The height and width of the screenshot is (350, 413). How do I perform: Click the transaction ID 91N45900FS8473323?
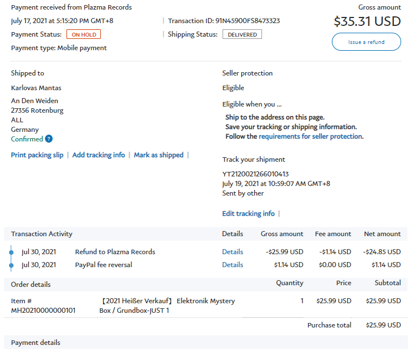pyautogui.click(x=247, y=21)
